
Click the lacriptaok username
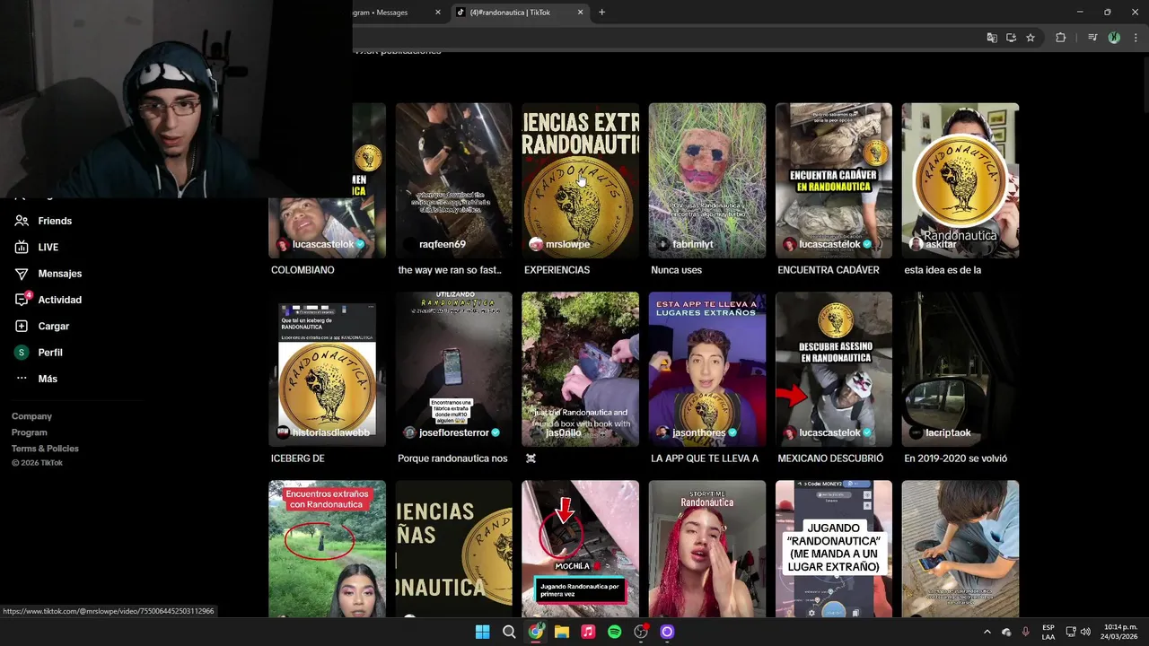point(948,432)
